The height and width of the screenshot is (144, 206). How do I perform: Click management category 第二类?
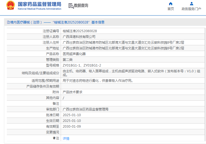67,60
